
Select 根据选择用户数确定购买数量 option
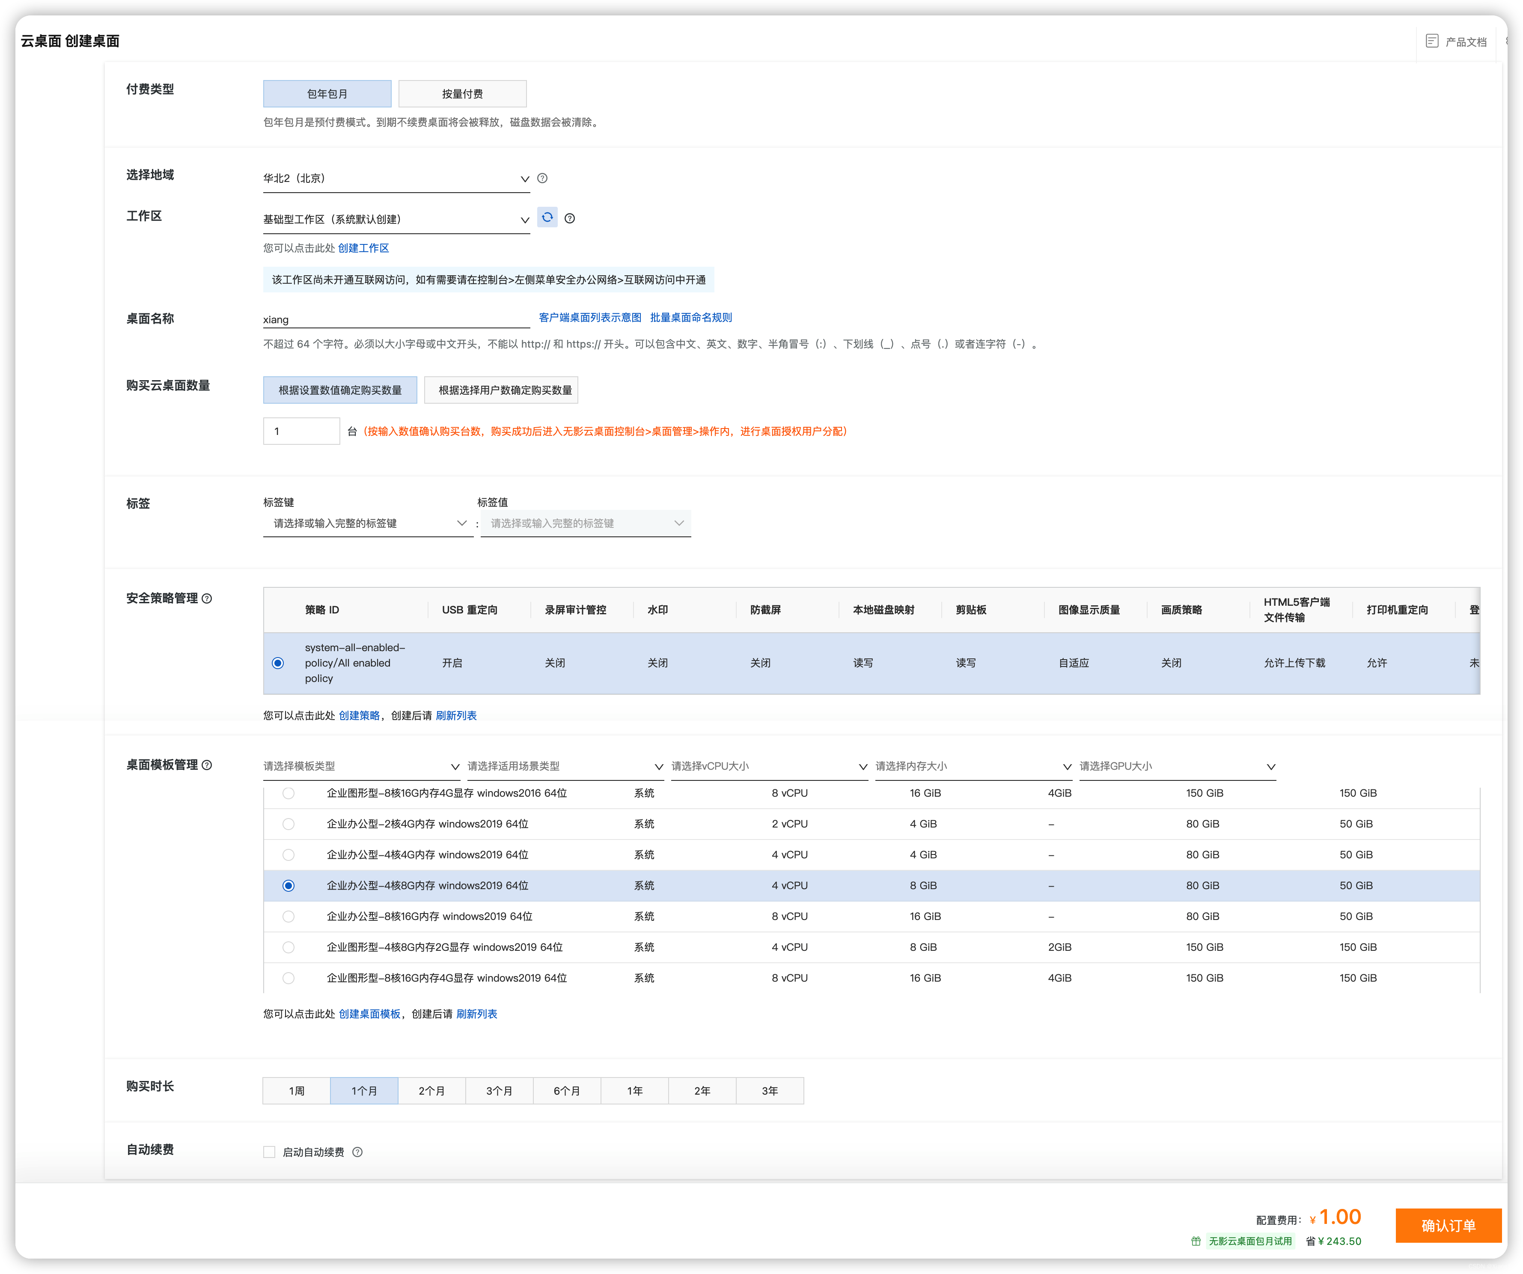point(501,390)
